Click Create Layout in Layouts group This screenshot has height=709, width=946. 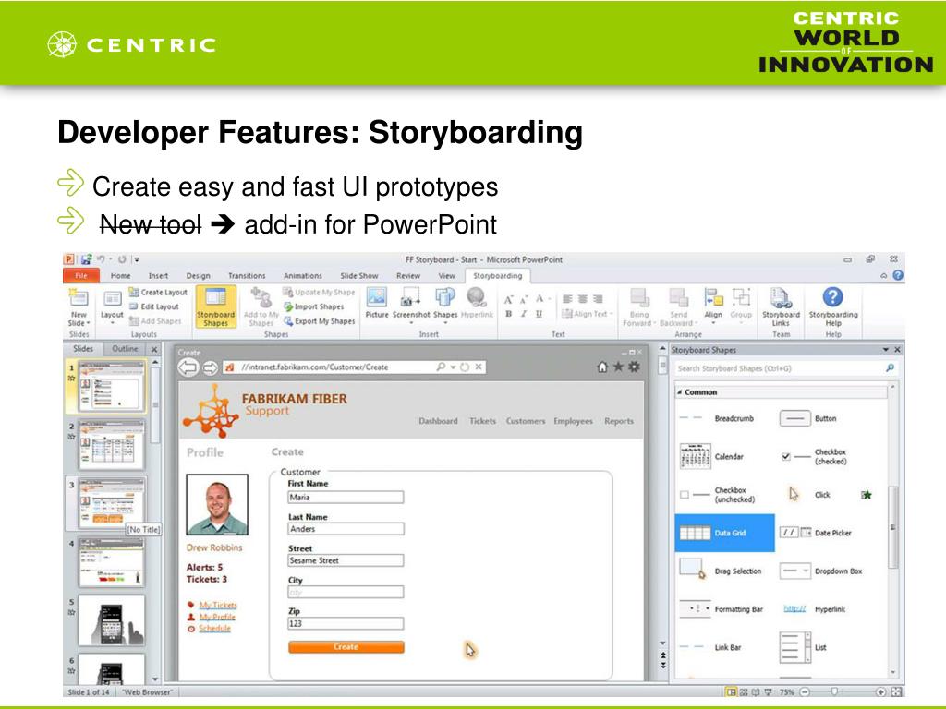point(158,293)
